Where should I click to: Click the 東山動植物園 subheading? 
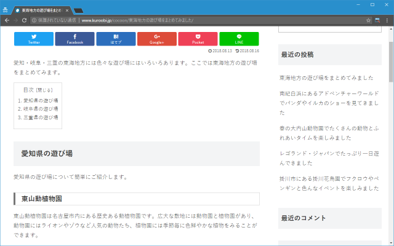[x=42, y=199]
